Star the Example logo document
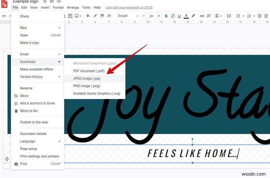Image resolution: width=270 pixels, height=178 pixels. coord(45,2)
